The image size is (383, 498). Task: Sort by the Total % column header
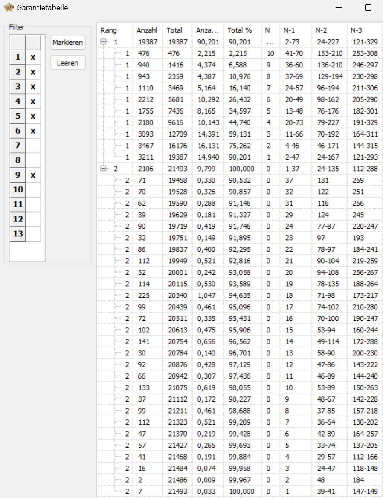point(242,30)
